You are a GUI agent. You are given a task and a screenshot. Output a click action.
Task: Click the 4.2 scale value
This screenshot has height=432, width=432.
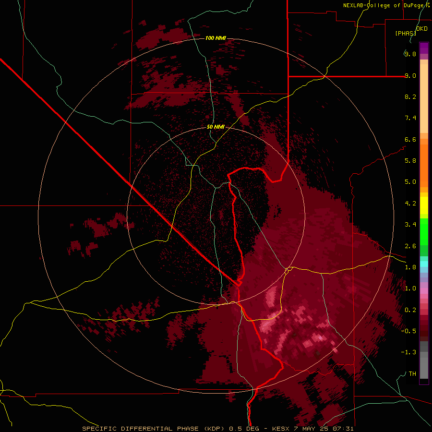pyautogui.click(x=410, y=204)
